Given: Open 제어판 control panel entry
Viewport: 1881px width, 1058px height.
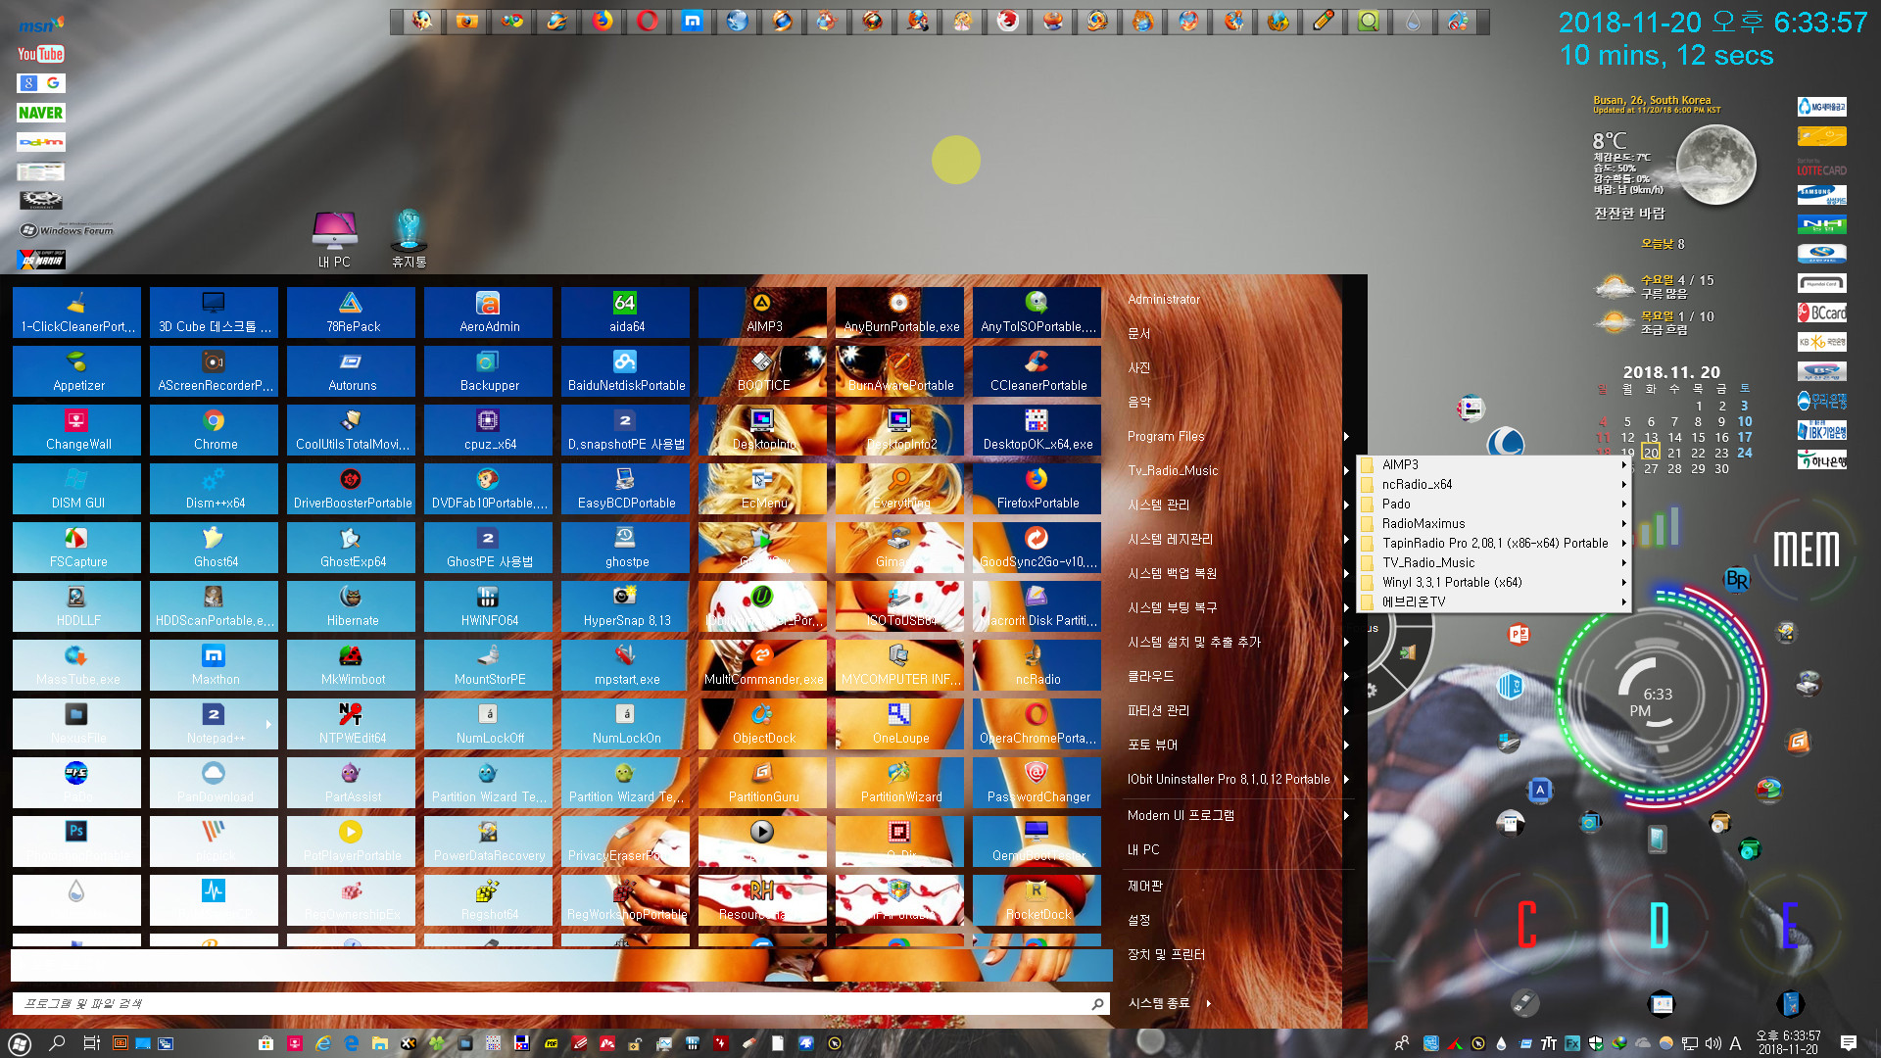Looking at the screenshot, I should (1144, 886).
